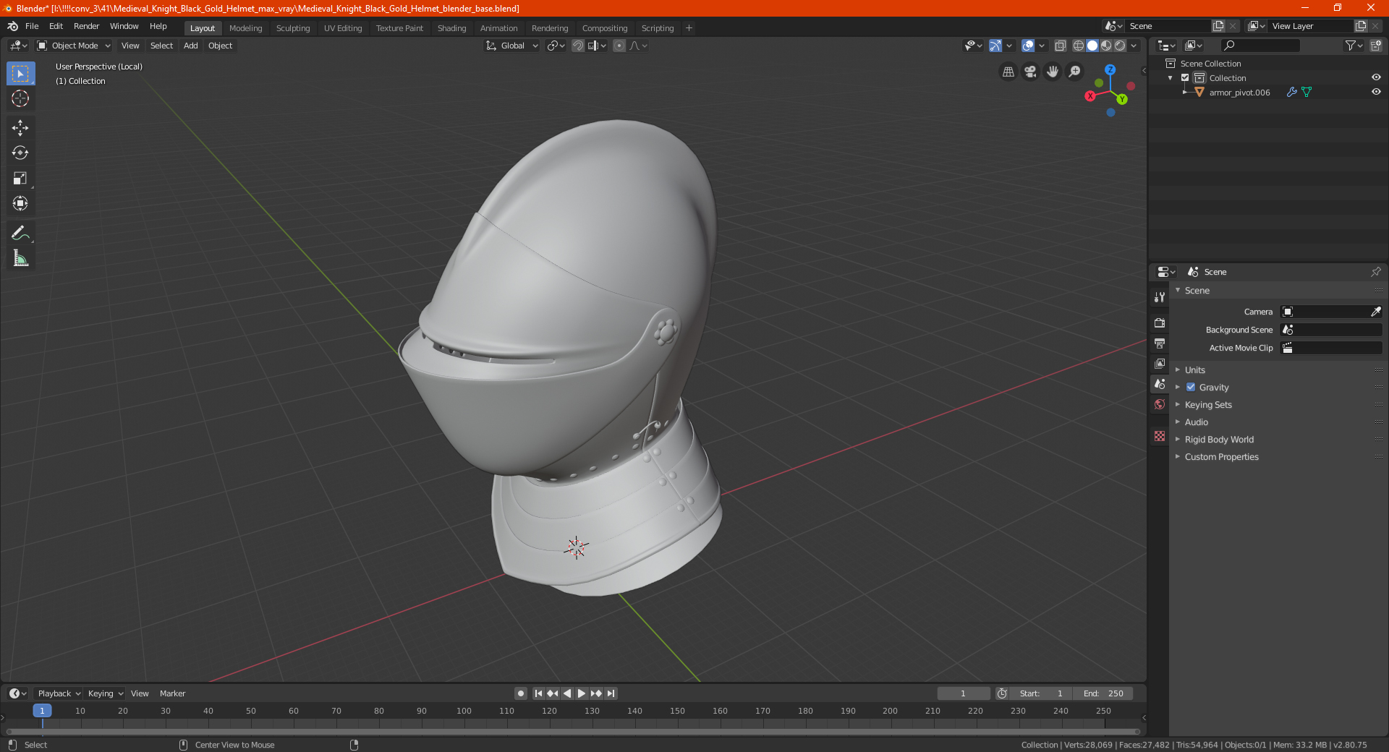This screenshot has height=752, width=1389.
Task: Open the World properties tab
Action: (1160, 404)
